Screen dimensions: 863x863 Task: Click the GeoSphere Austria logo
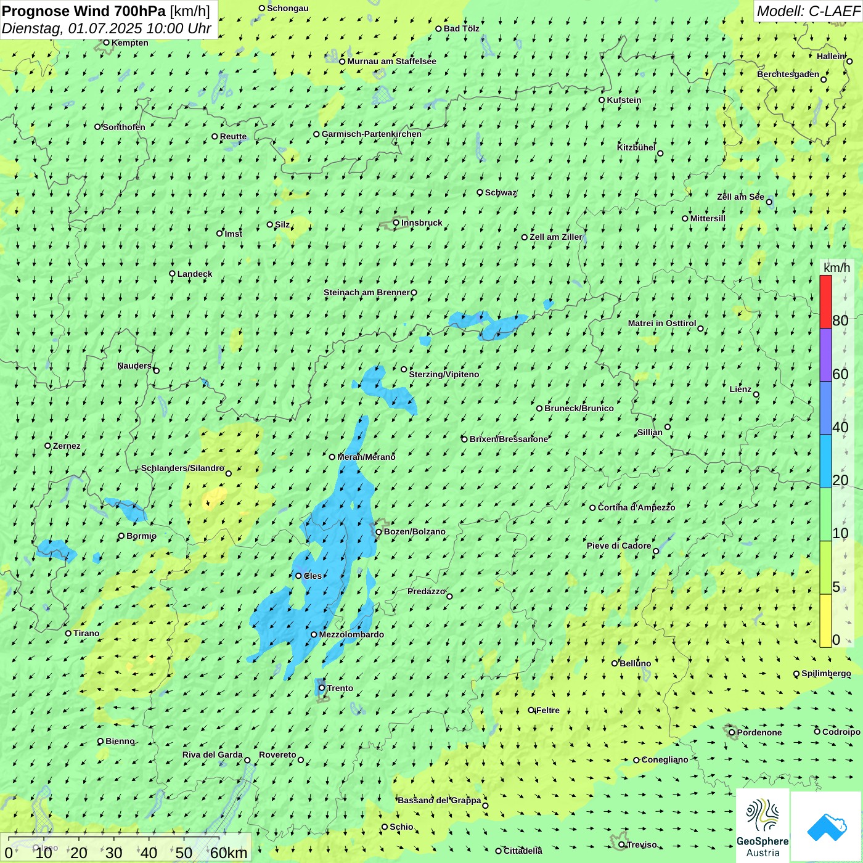point(763,826)
